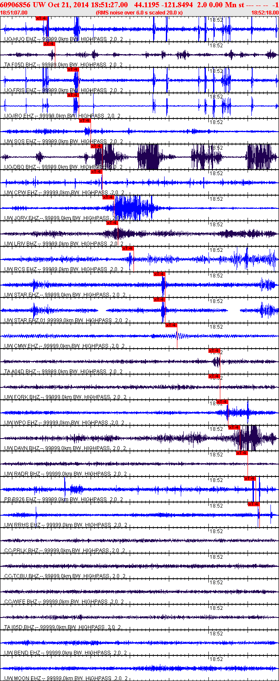Select the TA I05D BHZ station label
The height and width of the screenshot is (681, 279).
pos(63,627)
